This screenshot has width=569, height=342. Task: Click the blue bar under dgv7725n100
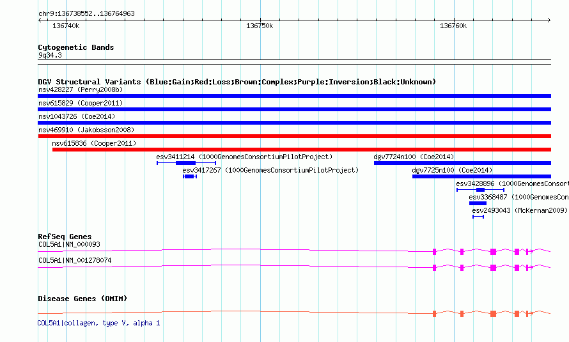click(x=481, y=176)
